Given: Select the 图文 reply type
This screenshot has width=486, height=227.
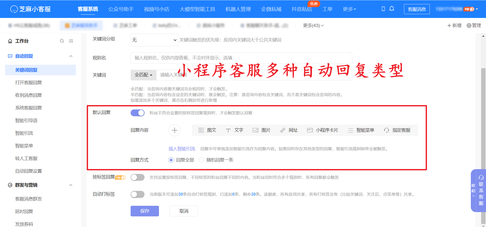Looking at the screenshot, I should pyautogui.click(x=207, y=130).
